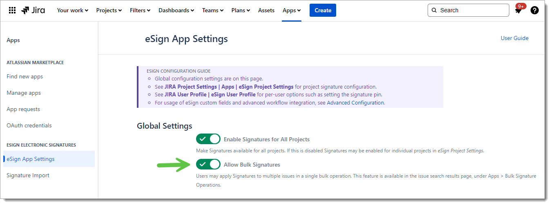This screenshot has width=551, height=205.
Task: Open the Plans dropdown
Action: (241, 10)
